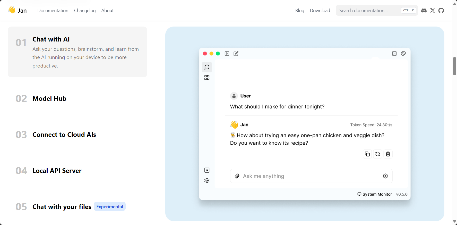Open sidebar settings gear icon
Screen dimensions: 457x225
point(207,181)
